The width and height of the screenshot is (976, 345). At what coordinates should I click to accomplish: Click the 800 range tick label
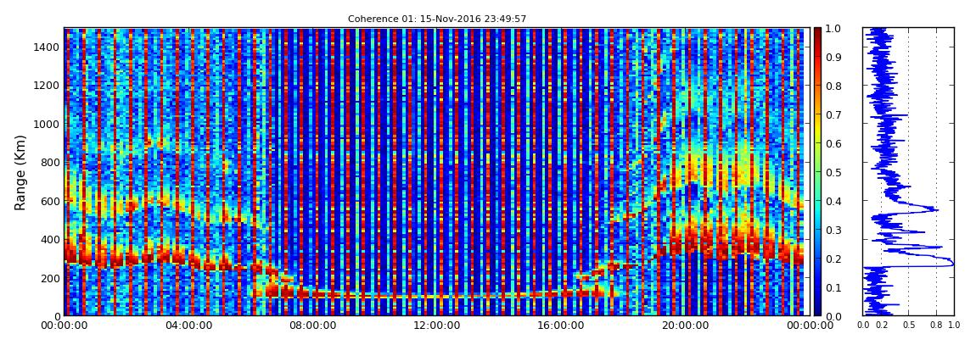pyautogui.click(x=50, y=162)
